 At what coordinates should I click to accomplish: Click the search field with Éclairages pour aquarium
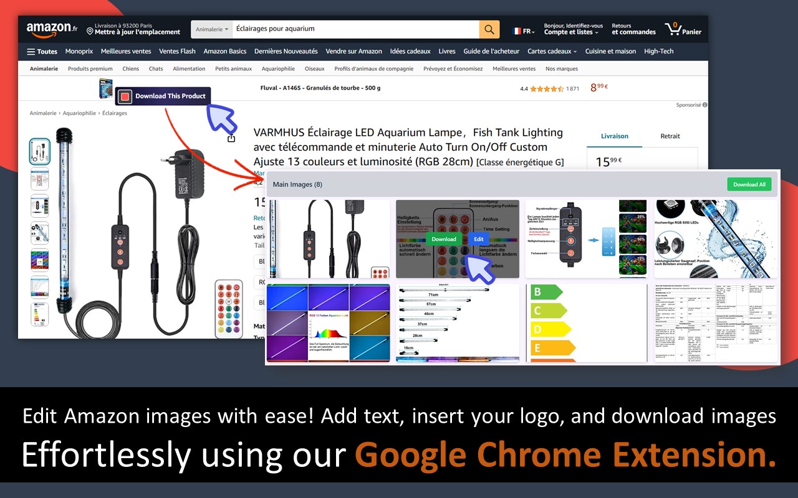(355, 29)
